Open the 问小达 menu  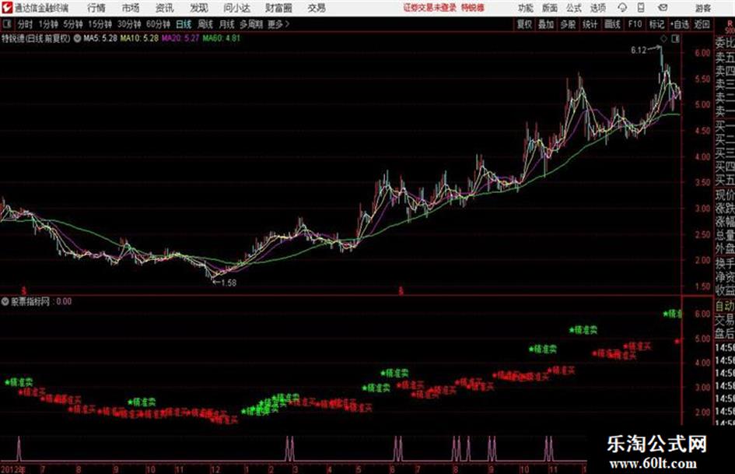pos(236,8)
